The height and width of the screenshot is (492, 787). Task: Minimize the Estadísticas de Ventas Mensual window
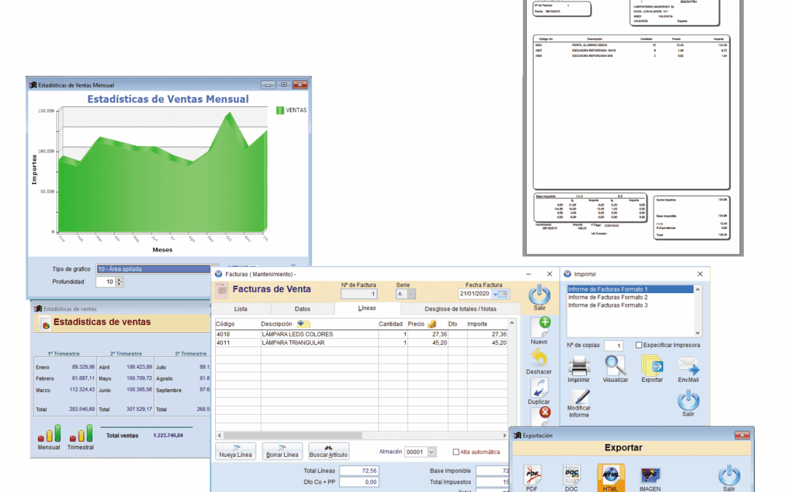click(x=267, y=85)
